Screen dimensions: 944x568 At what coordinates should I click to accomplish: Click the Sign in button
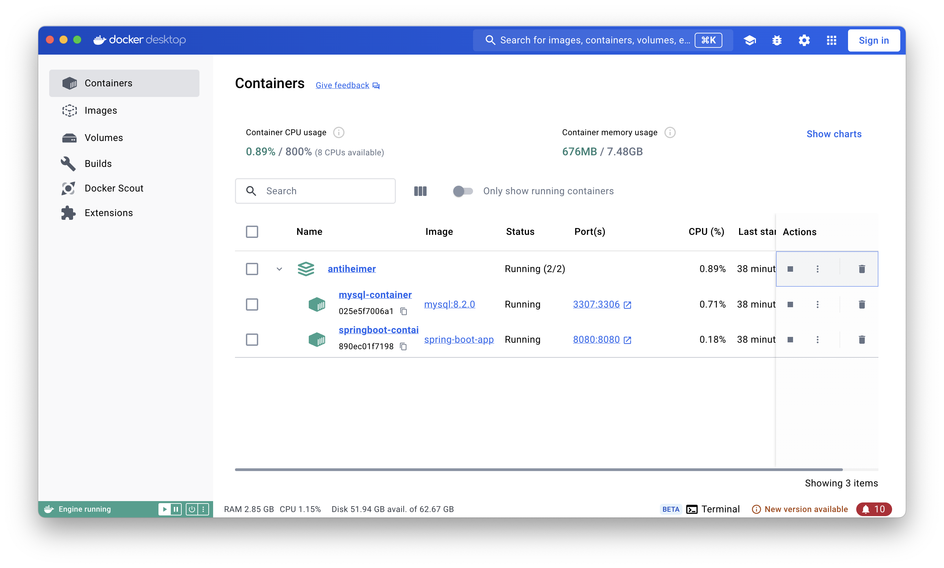874,40
